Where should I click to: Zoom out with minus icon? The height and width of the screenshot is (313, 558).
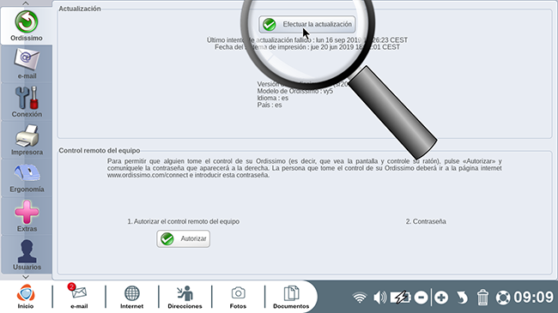pyautogui.click(x=421, y=298)
